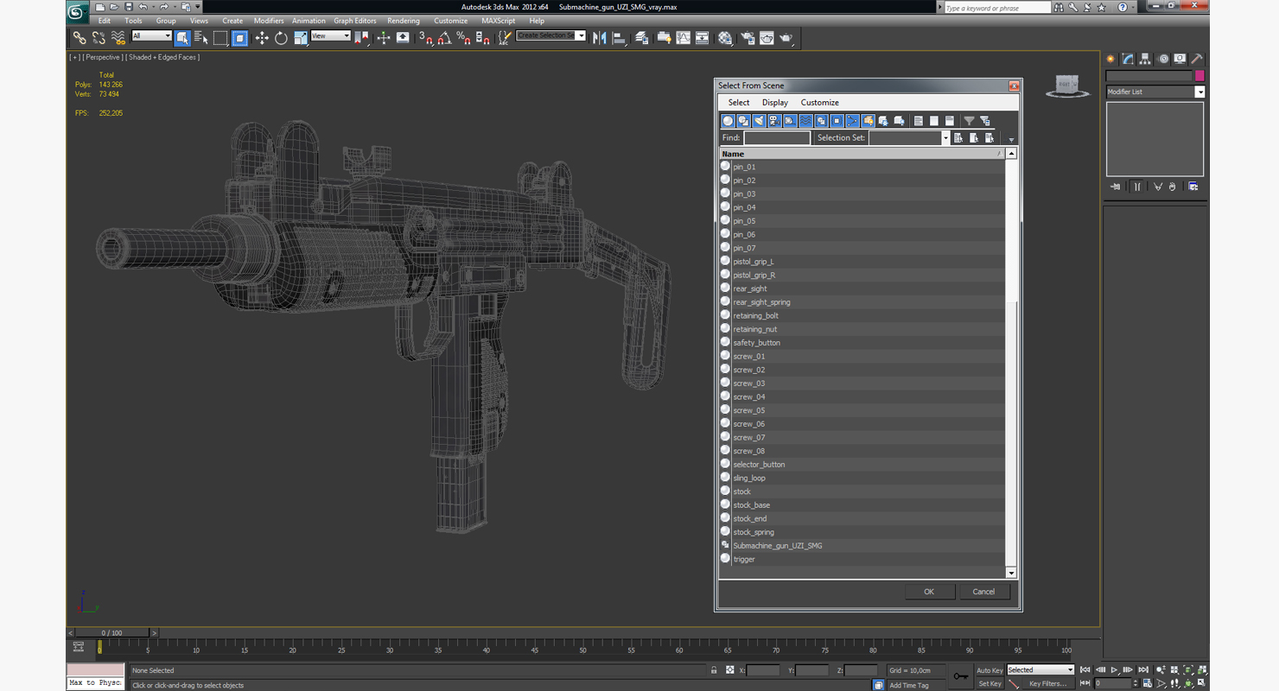The height and width of the screenshot is (691, 1279).
Task: Expand the Modifier List dropdown
Action: pyautogui.click(x=1199, y=92)
